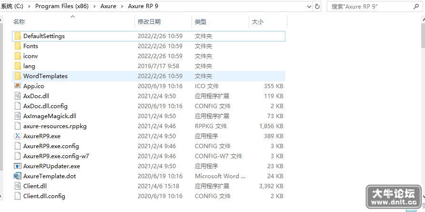This screenshot has width=425, height=212.
Task: Click the 1,856 KB size value
Action: [x=271, y=126]
